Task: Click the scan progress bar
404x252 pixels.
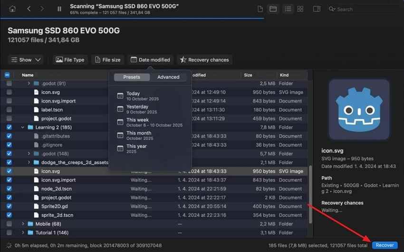Action: 132,18
